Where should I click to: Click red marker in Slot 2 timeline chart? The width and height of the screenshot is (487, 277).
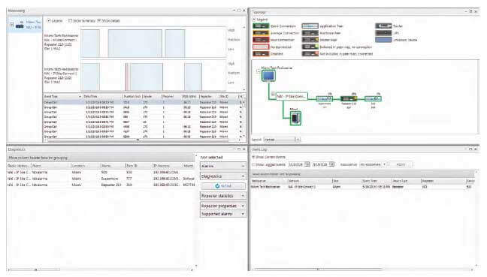coord(126,77)
